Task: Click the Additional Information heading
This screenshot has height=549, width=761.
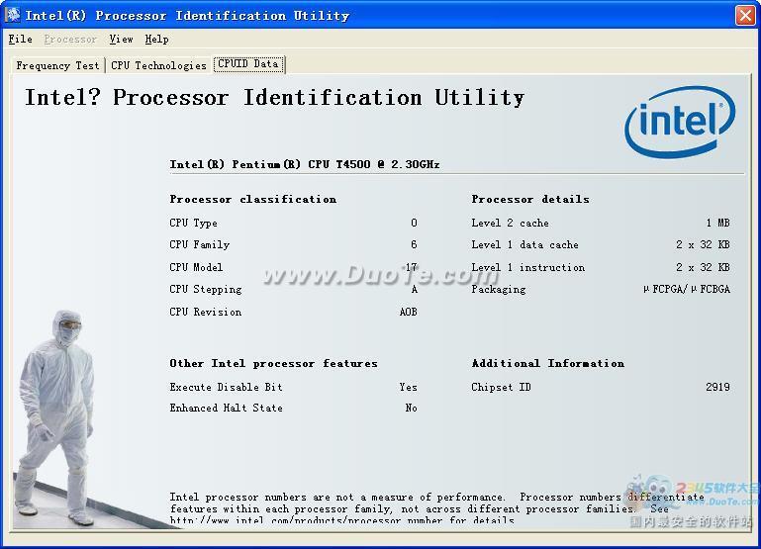Action: click(x=548, y=363)
